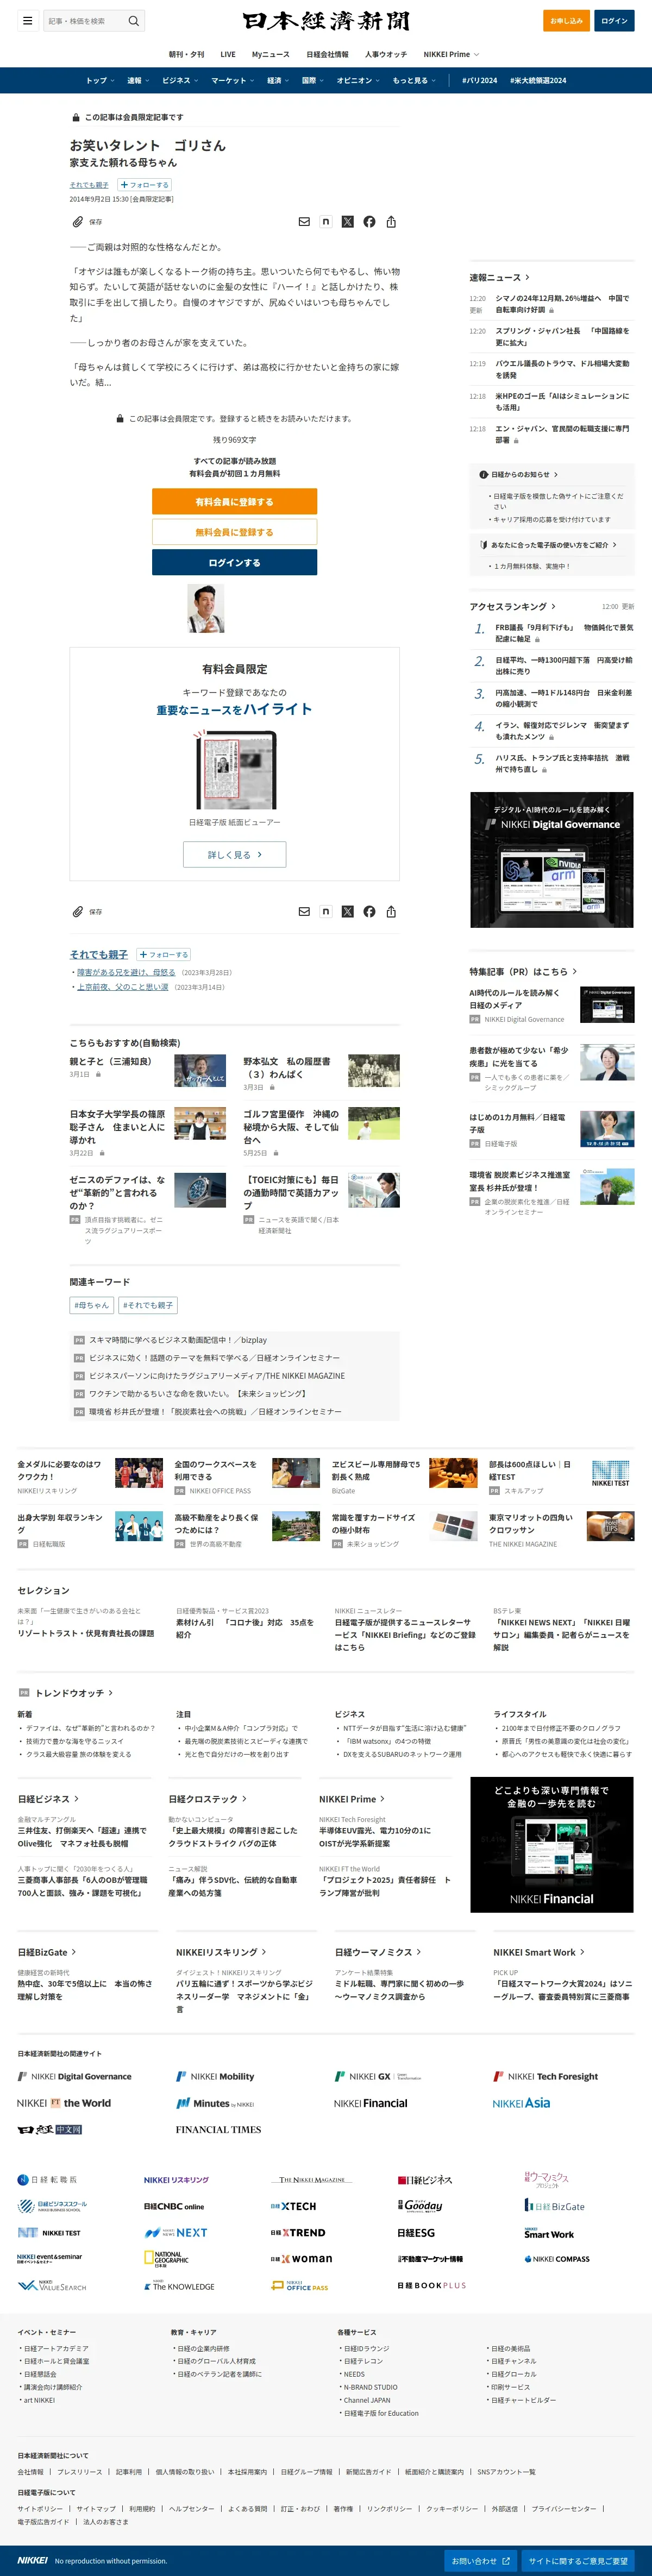This screenshot has width=652, height=2576.
Task: Open NIKKEI Asia logo link
Action: pos(521,2103)
